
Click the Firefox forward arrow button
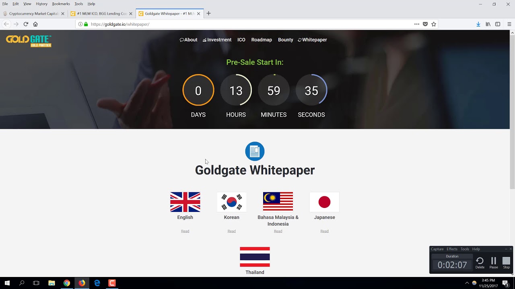(16, 24)
